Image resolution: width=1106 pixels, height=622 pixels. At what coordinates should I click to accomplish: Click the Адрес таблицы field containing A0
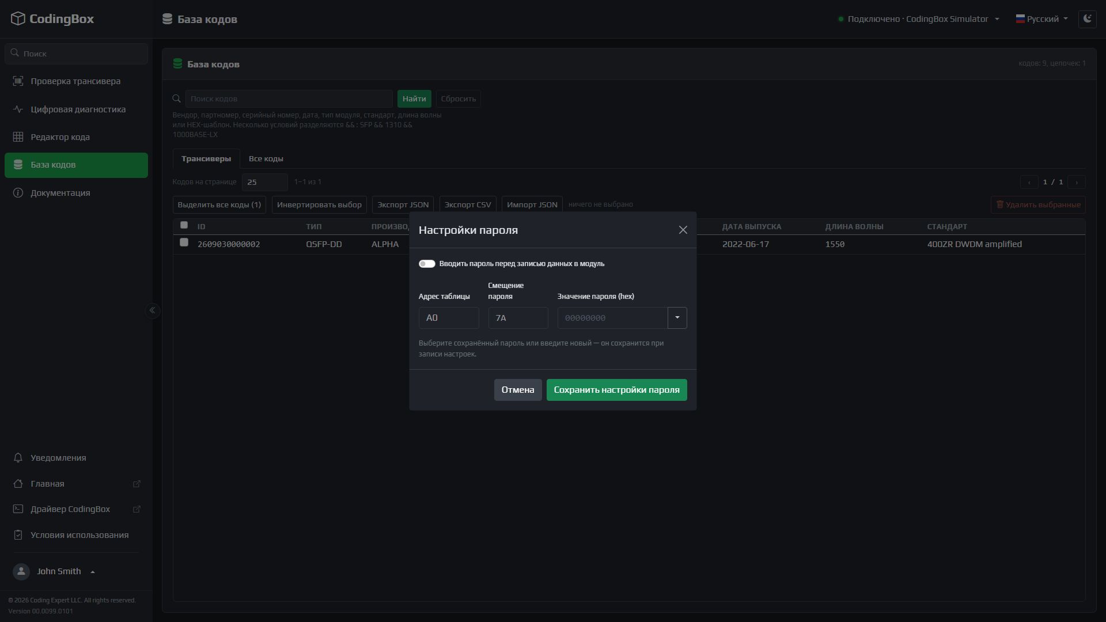[x=449, y=318]
